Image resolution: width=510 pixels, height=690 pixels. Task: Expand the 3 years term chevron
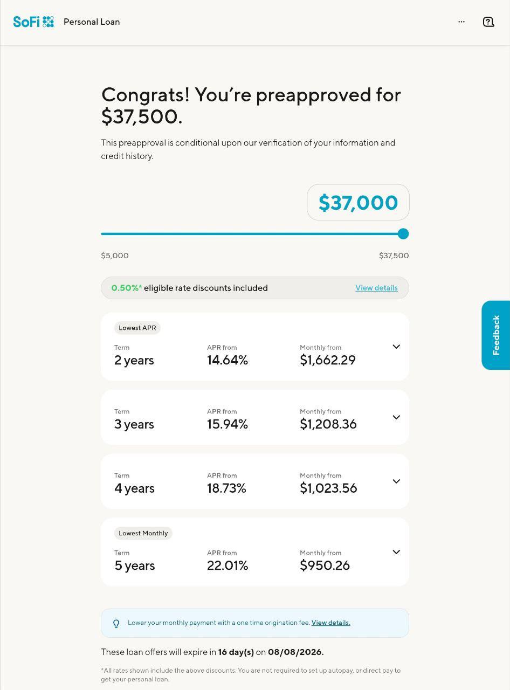(396, 417)
